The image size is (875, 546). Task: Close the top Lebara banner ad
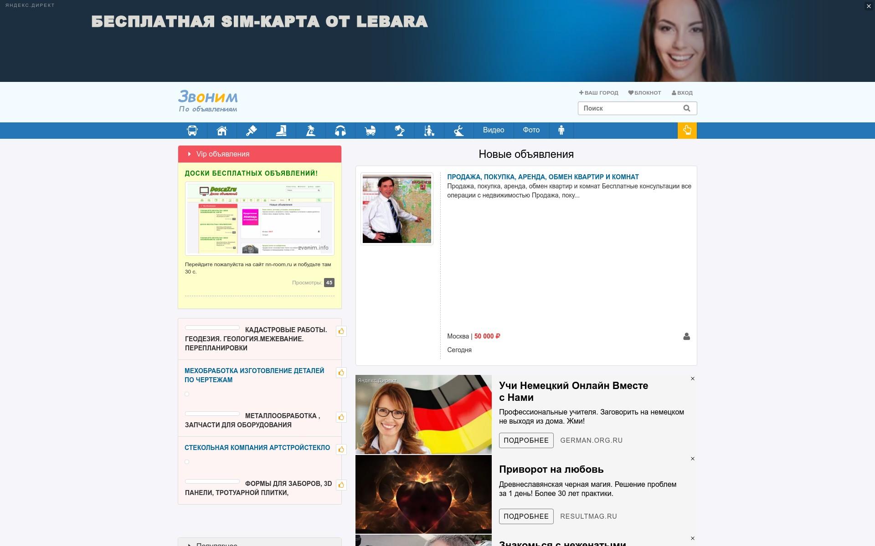(x=869, y=6)
